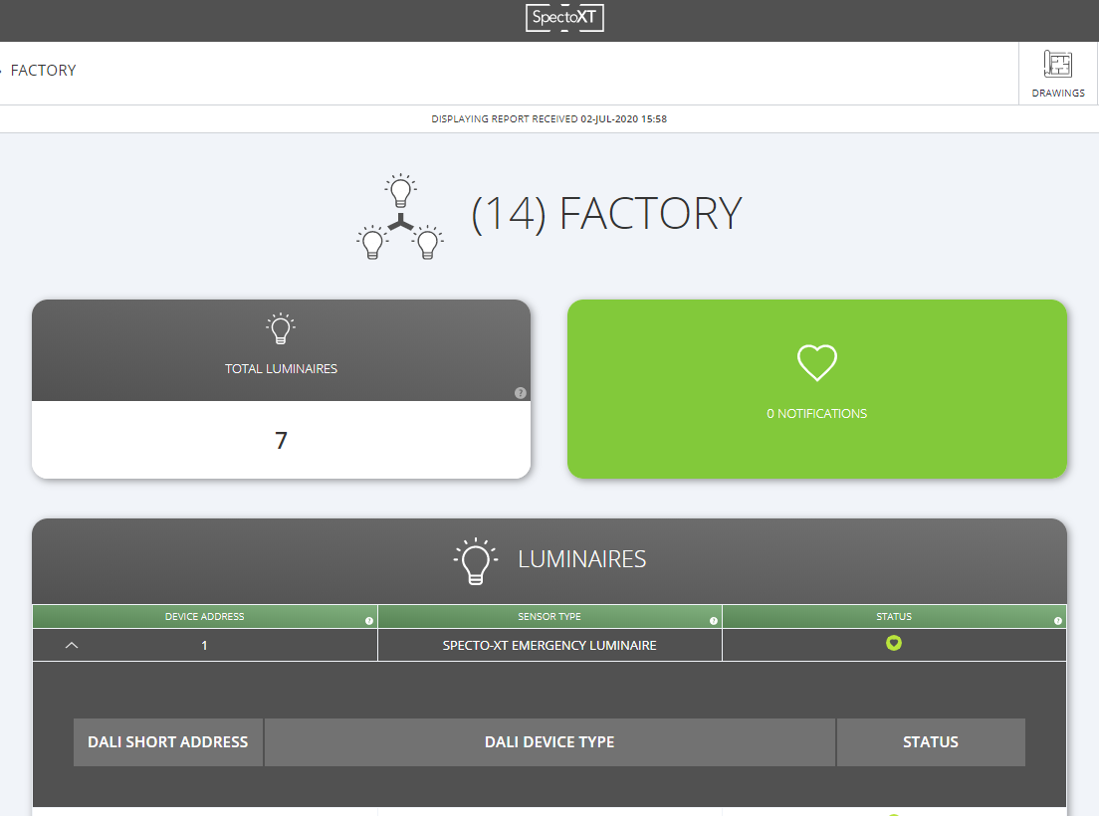Sort by Sensor Type column header
This screenshot has width=1099, height=816.
coord(549,616)
